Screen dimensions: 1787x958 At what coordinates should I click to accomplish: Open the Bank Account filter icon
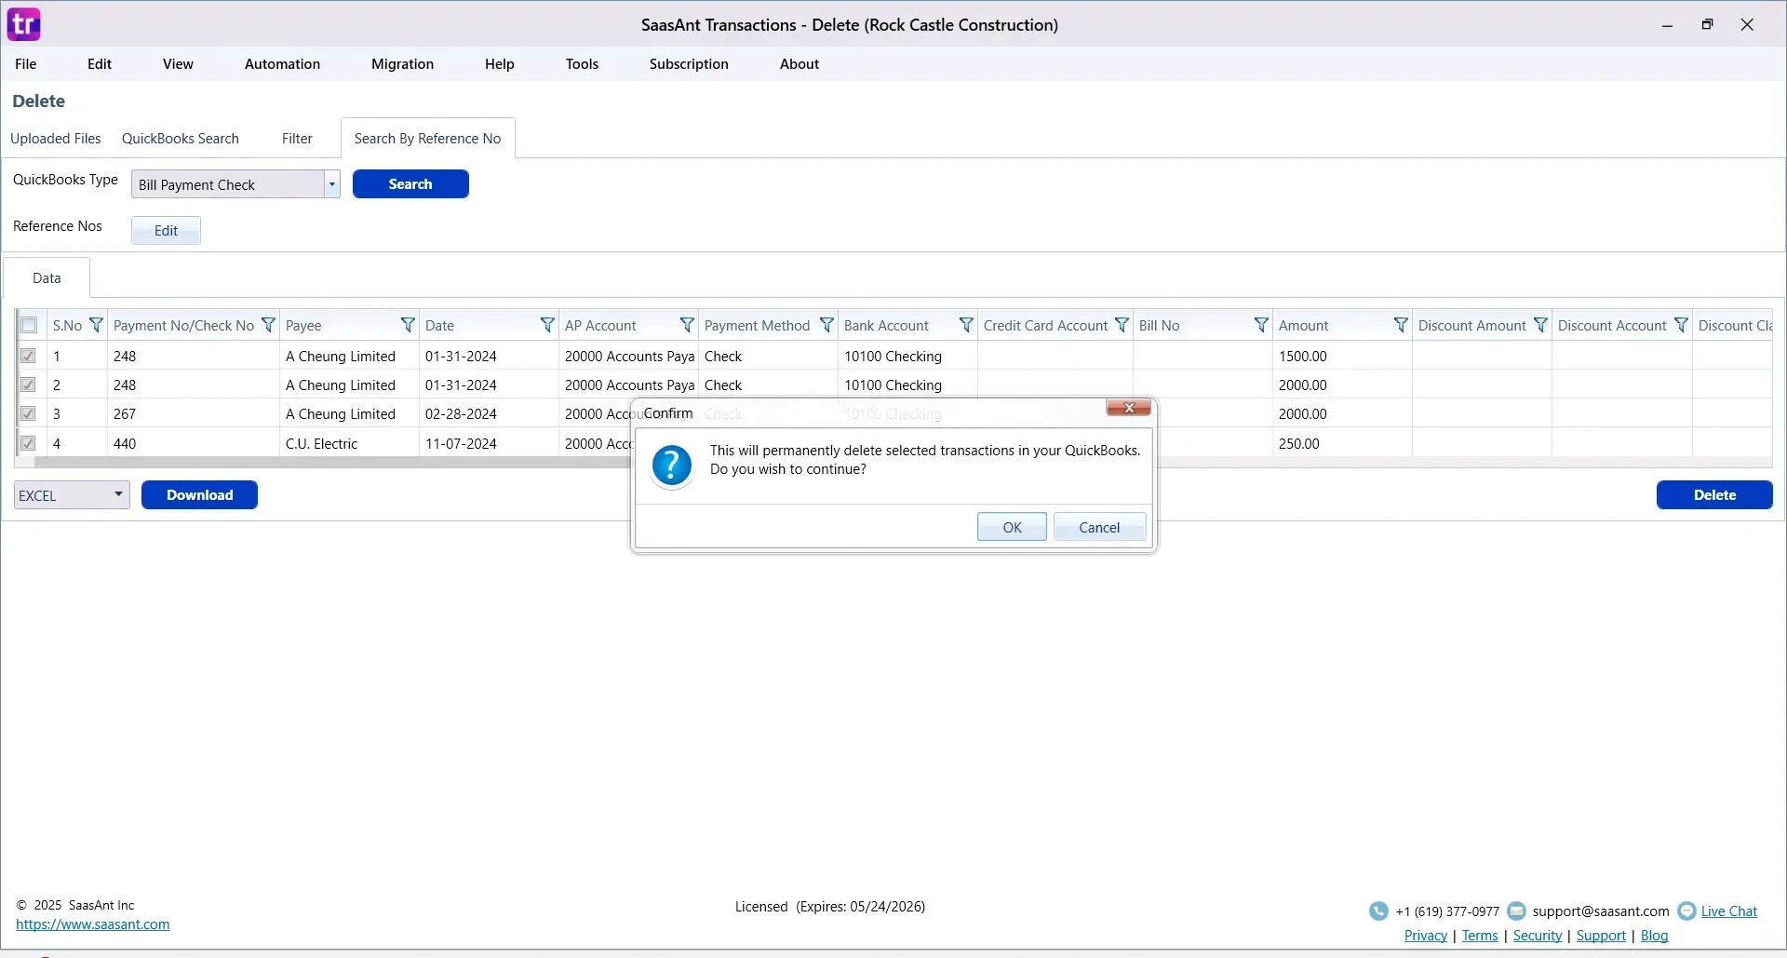click(x=966, y=325)
